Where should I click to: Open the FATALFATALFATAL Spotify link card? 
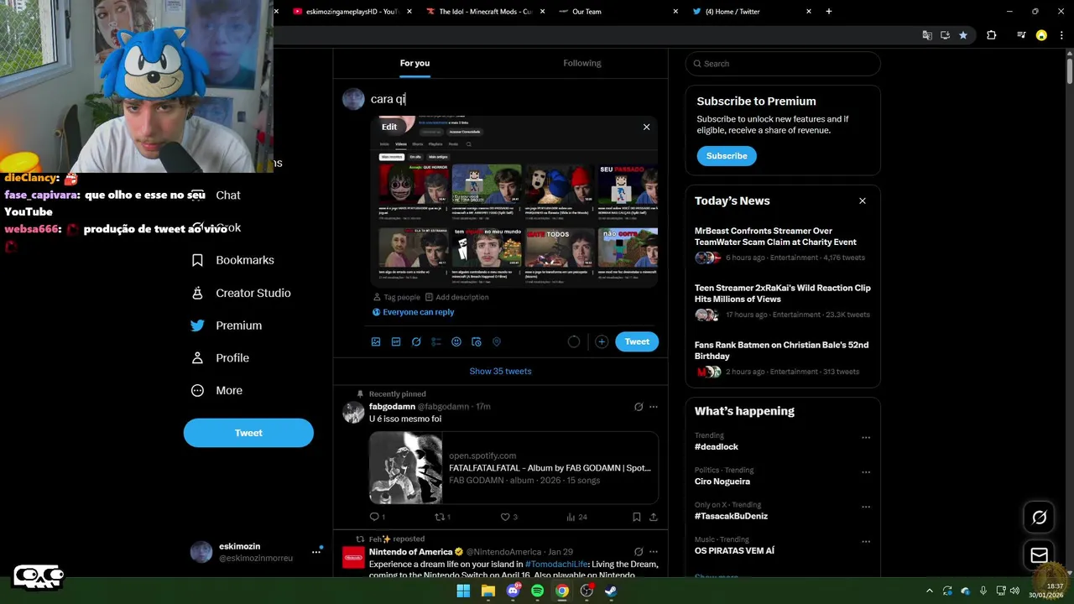pyautogui.click(x=514, y=468)
